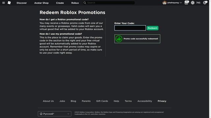
Task: Click the Roblox logo home icon
Action: 9,3
